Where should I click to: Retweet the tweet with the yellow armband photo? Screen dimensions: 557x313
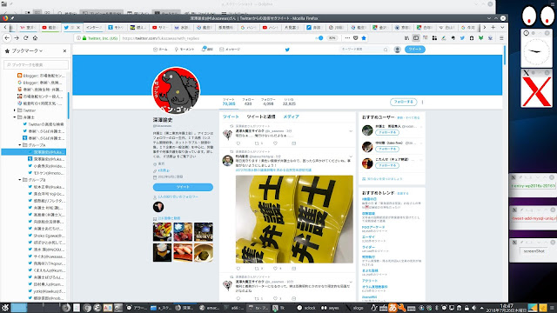[258, 269]
